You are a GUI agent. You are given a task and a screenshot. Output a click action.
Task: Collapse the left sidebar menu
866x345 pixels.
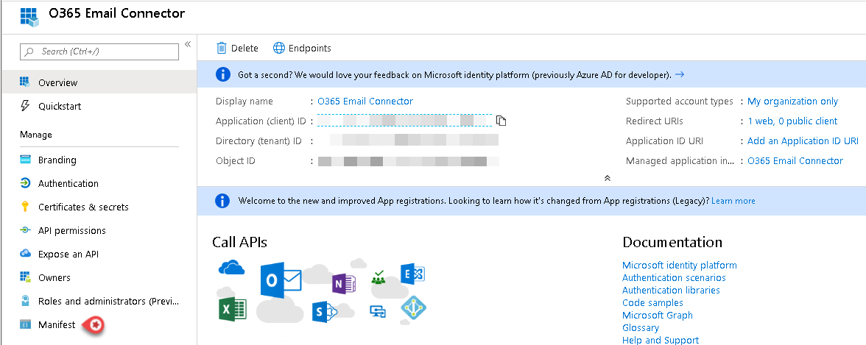coord(188,44)
